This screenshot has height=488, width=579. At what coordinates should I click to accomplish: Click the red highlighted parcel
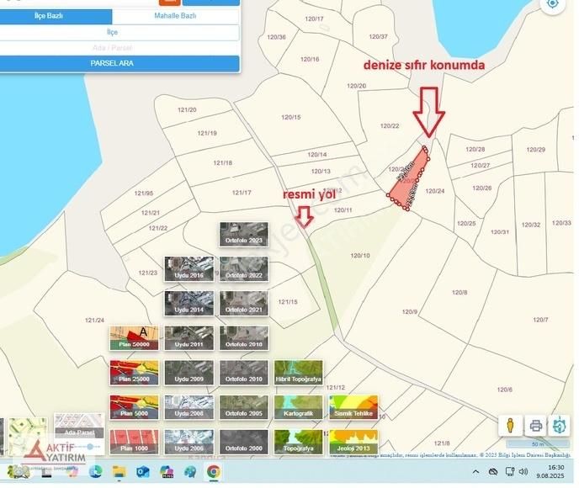click(410, 183)
